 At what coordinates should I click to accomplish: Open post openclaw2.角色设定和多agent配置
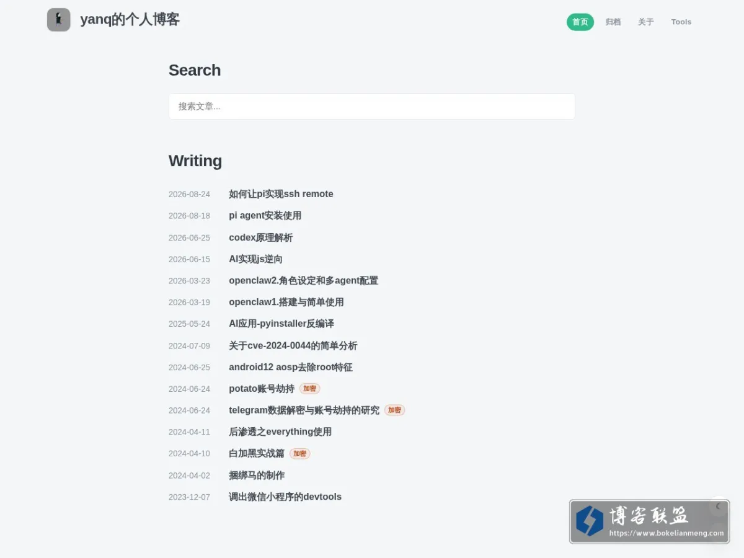[x=304, y=281]
